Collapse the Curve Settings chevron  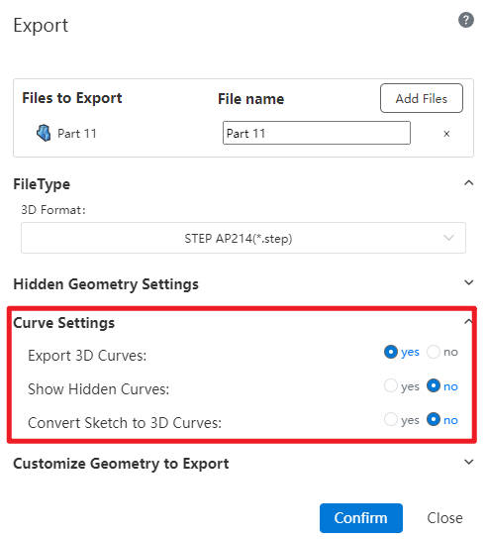(468, 321)
